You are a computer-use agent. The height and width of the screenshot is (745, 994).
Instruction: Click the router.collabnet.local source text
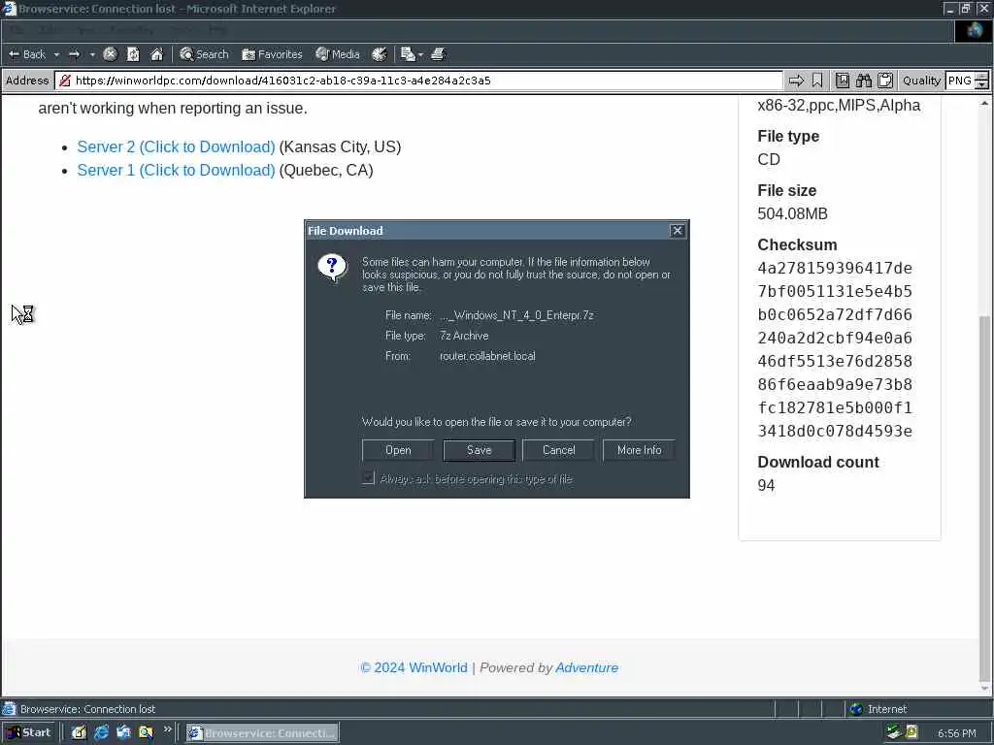point(487,356)
